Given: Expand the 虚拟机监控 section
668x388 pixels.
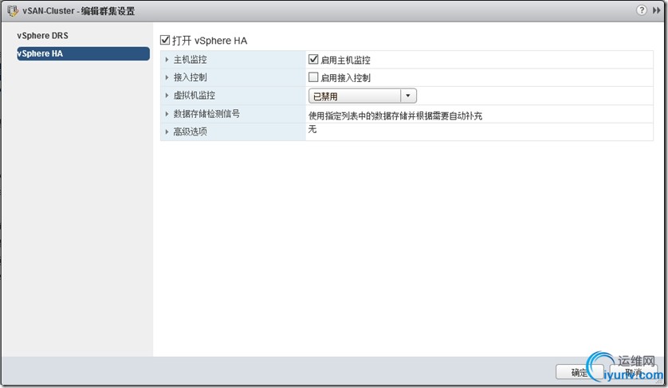Looking at the screenshot, I should tap(167, 96).
